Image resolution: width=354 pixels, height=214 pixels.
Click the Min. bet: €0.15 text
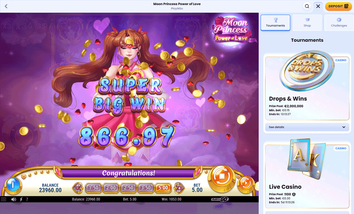(279, 110)
